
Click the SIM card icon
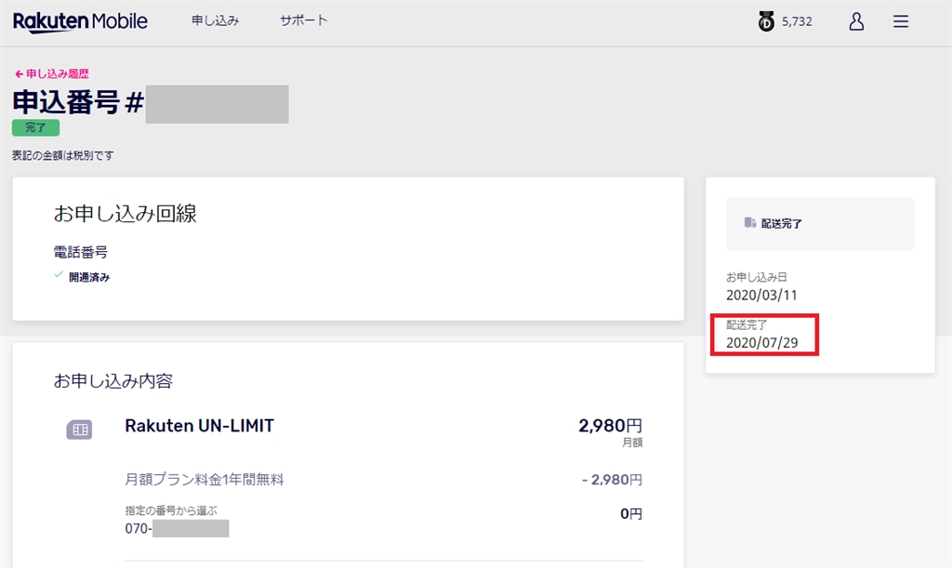point(79,429)
